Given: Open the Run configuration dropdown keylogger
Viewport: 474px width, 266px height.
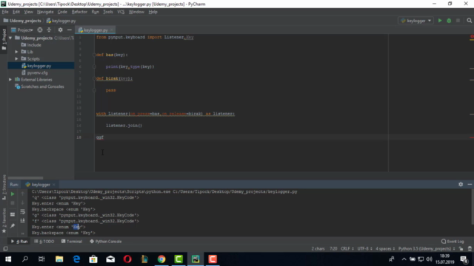Looking at the screenshot, I should point(415,21).
